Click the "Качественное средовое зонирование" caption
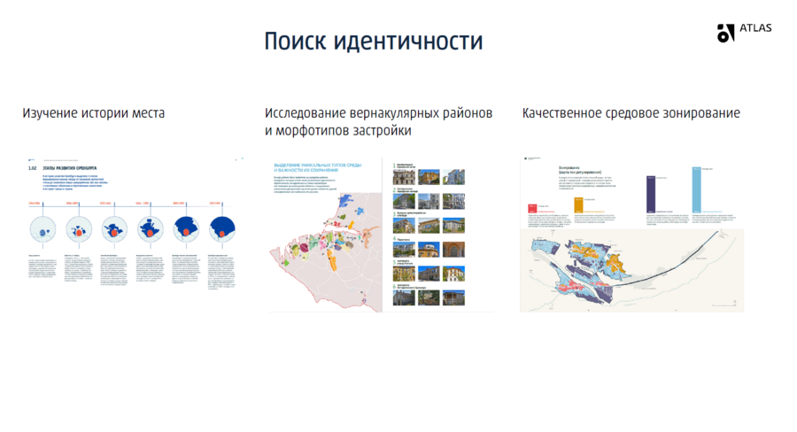The height and width of the screenshot is (432, 797). point(631,112)
